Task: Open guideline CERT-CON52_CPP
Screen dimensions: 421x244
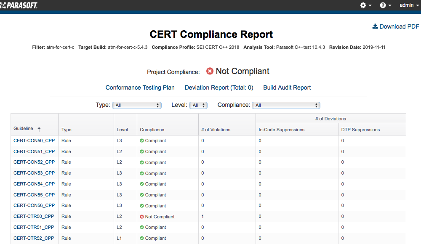Action: click(x=34, y=162)
